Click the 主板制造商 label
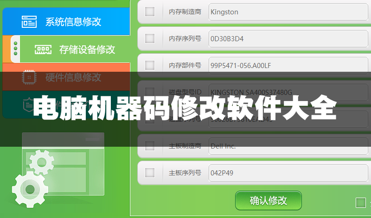 pos(185,146)
